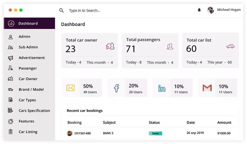This screenshot has height=144, width=247.
Task: Select Dashboard in the sidebar
Action: [x=28, y=23]
